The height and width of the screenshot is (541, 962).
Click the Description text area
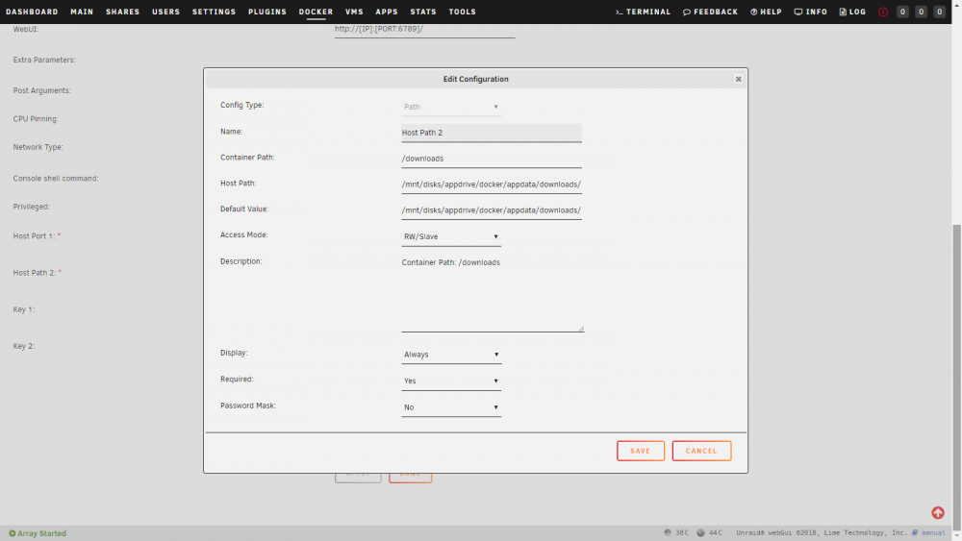tap(493, 294)
